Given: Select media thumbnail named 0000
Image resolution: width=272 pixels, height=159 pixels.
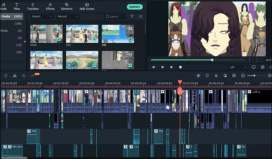Looking at the screenshot, I should pos(46,34).
